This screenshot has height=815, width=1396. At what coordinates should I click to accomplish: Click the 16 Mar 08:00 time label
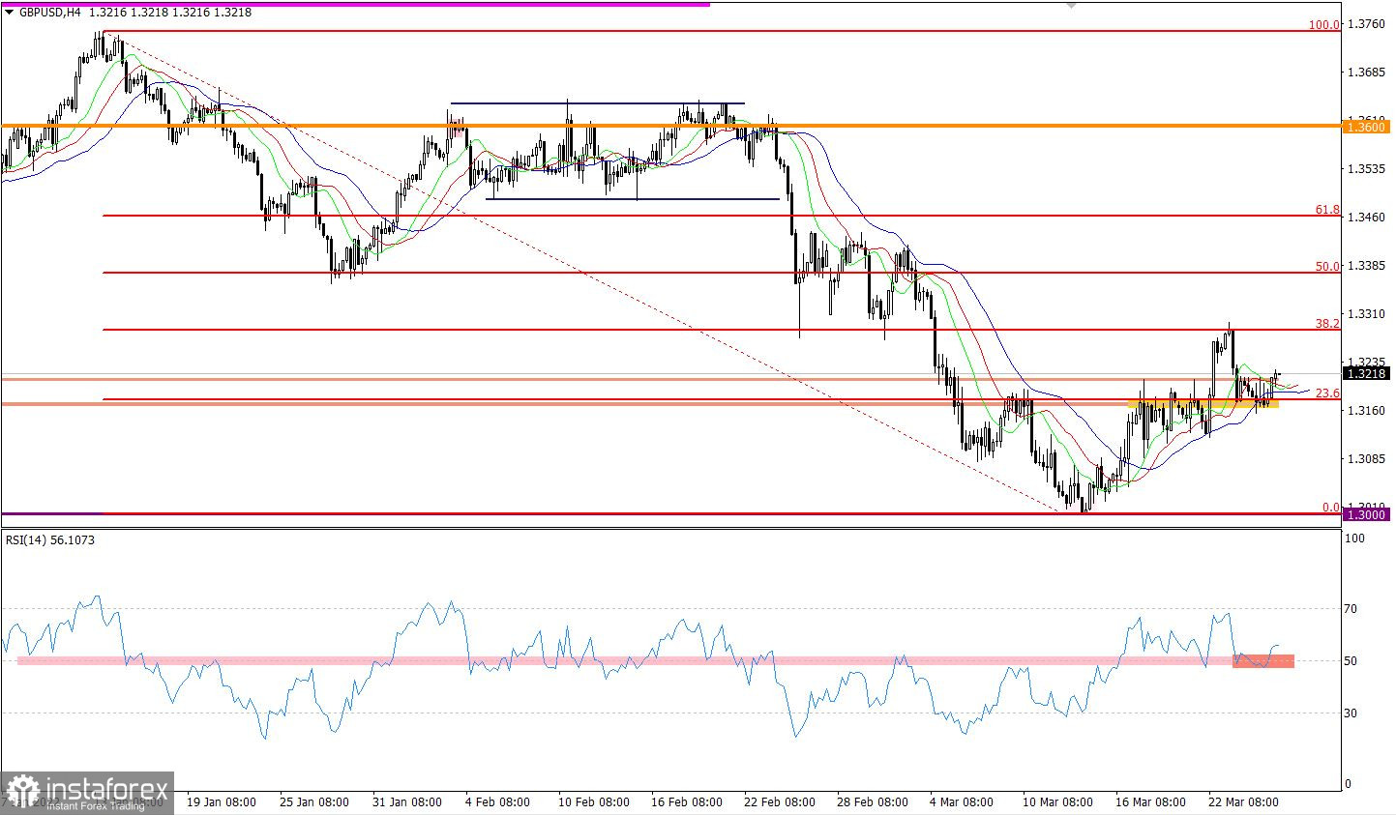point(1150,802)
